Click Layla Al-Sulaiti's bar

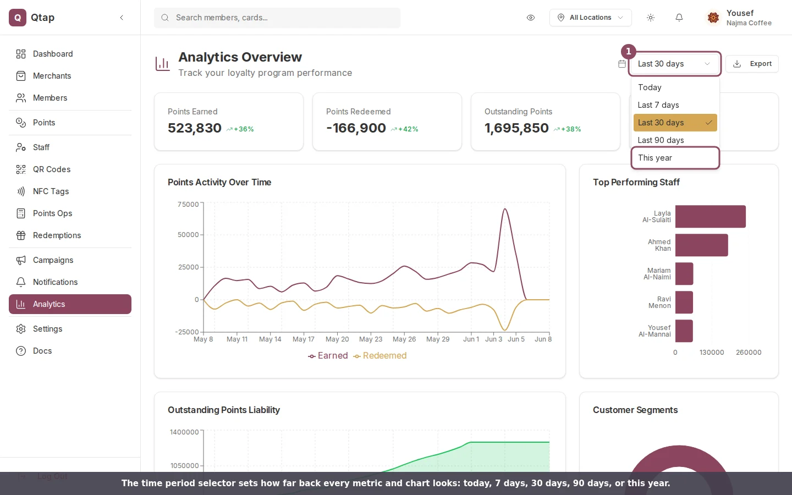tap(711, 217)
